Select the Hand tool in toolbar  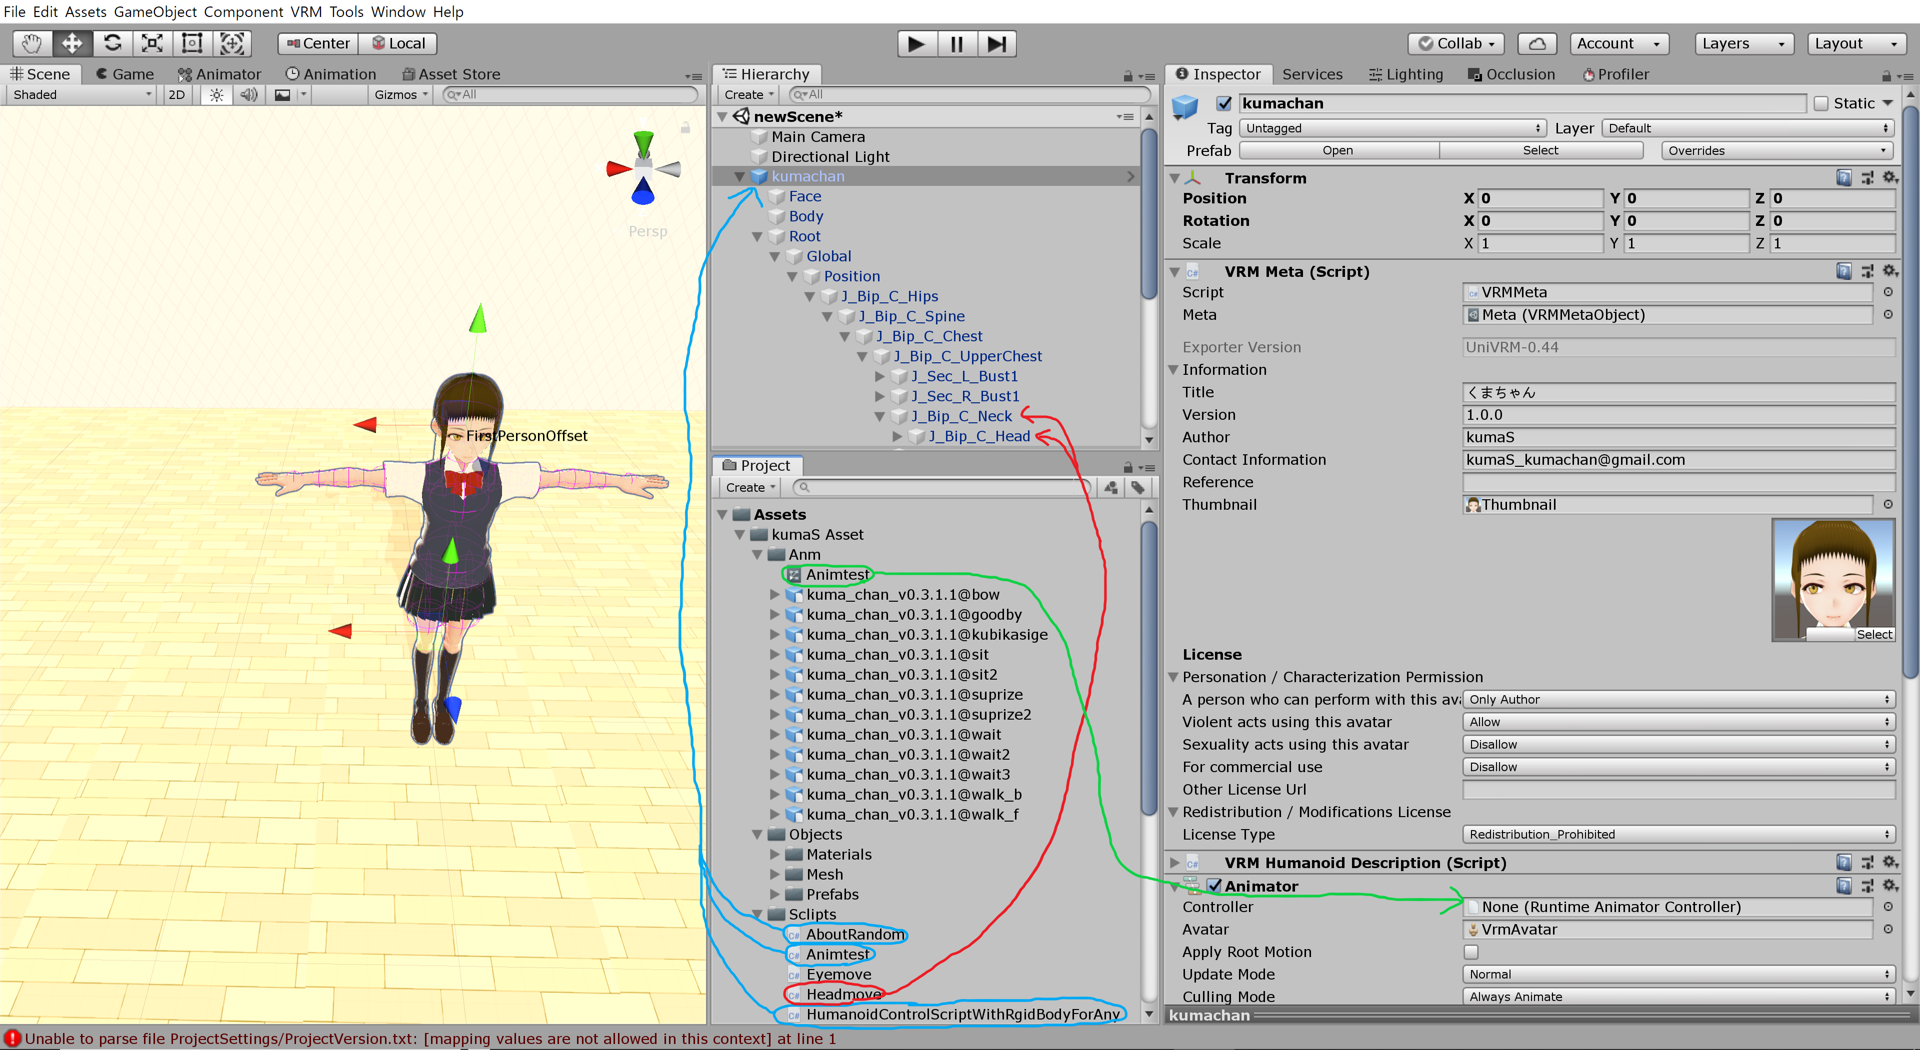(31, 43)
